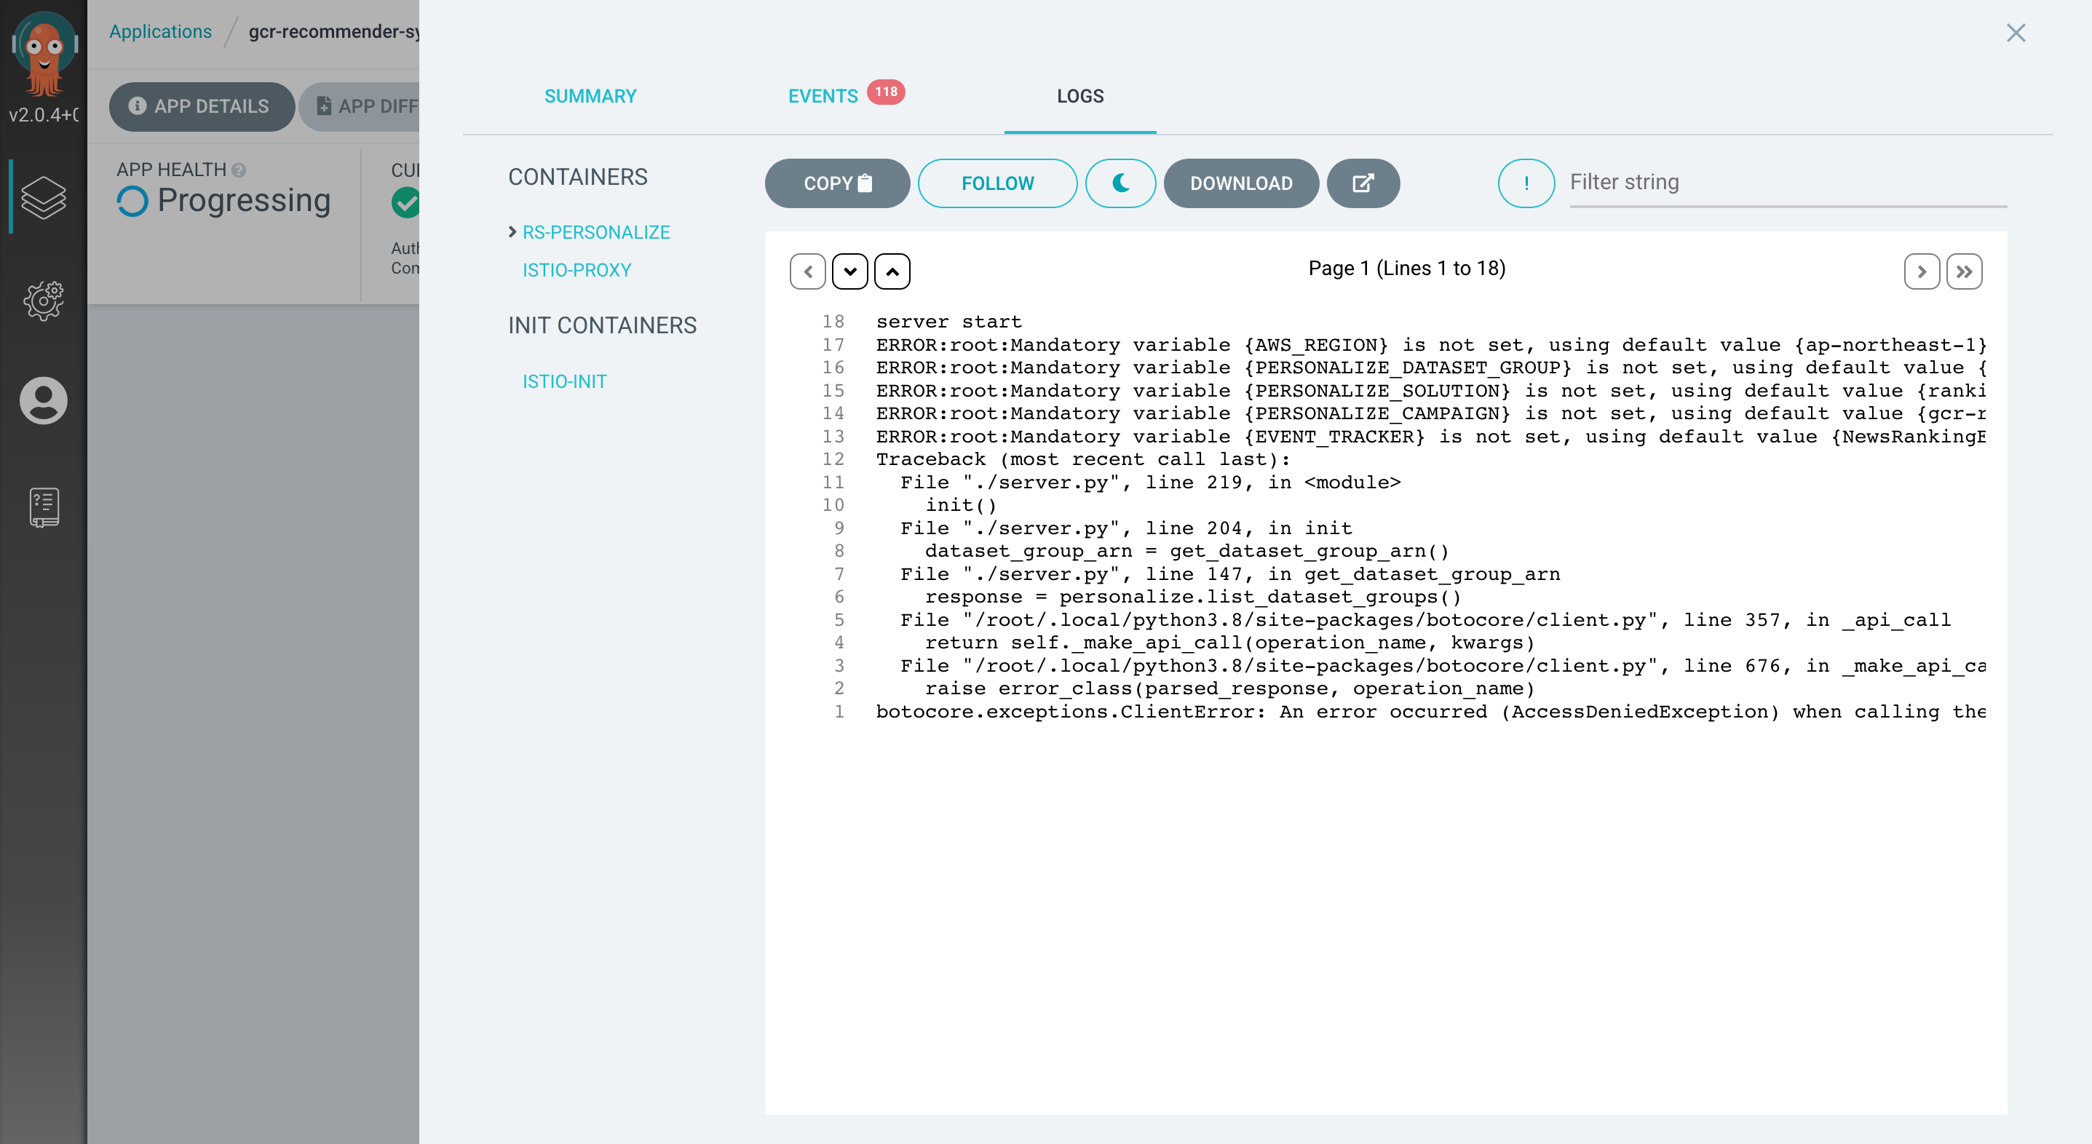This screenshot has width=2092, height=1144.
Task: Toggle the Follow log streaming mode
Action: coord(999,183)
